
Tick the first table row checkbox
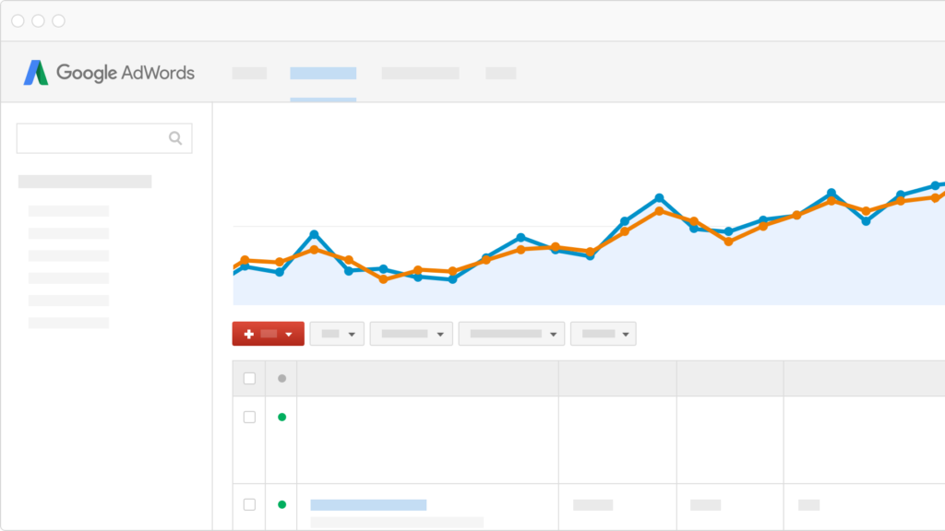tap(249, 418)
